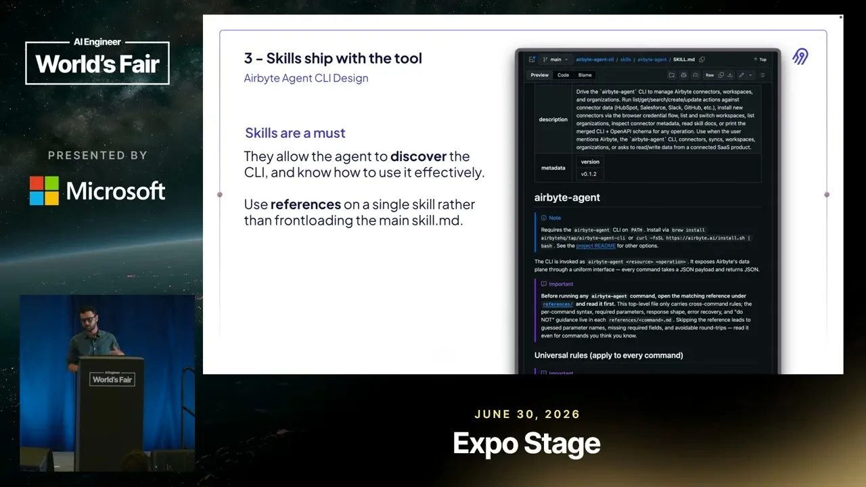Open the airbyte-agent-cli breadcrumb link
The height and width of the screenshot is (487, 866).
(595, 60)
